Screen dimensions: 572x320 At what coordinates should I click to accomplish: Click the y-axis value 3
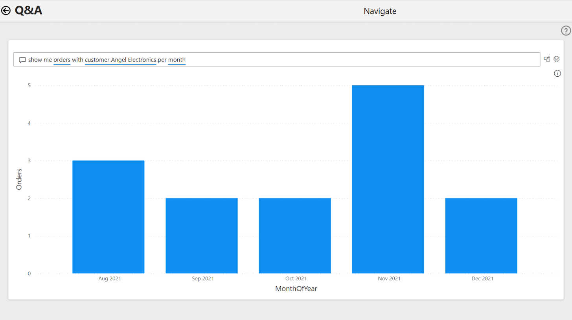pos(29,161)
